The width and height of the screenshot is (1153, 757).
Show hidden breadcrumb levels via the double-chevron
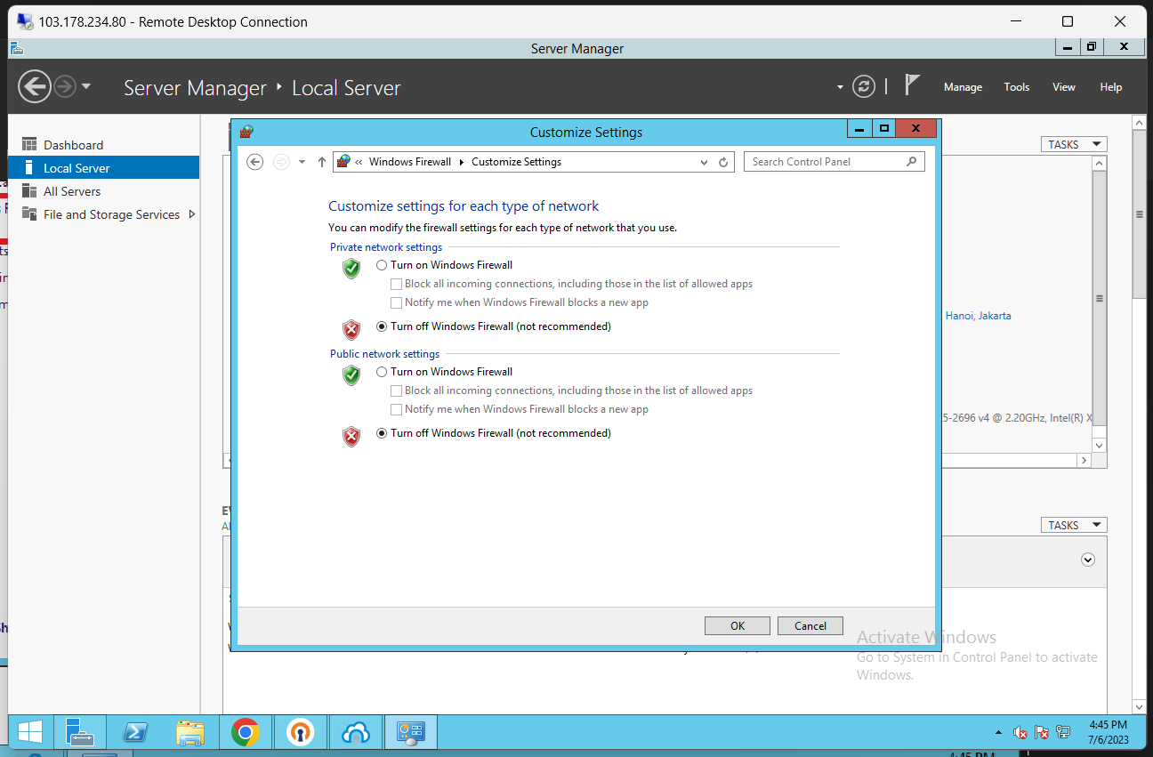tap(359, 162)
